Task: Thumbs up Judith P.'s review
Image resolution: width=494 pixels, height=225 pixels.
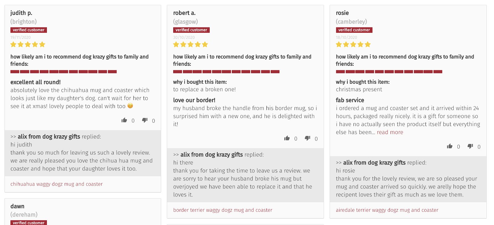Action: 124,120
